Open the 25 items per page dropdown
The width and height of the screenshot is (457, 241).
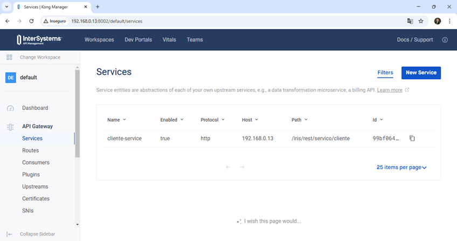(x=401, y=168)
